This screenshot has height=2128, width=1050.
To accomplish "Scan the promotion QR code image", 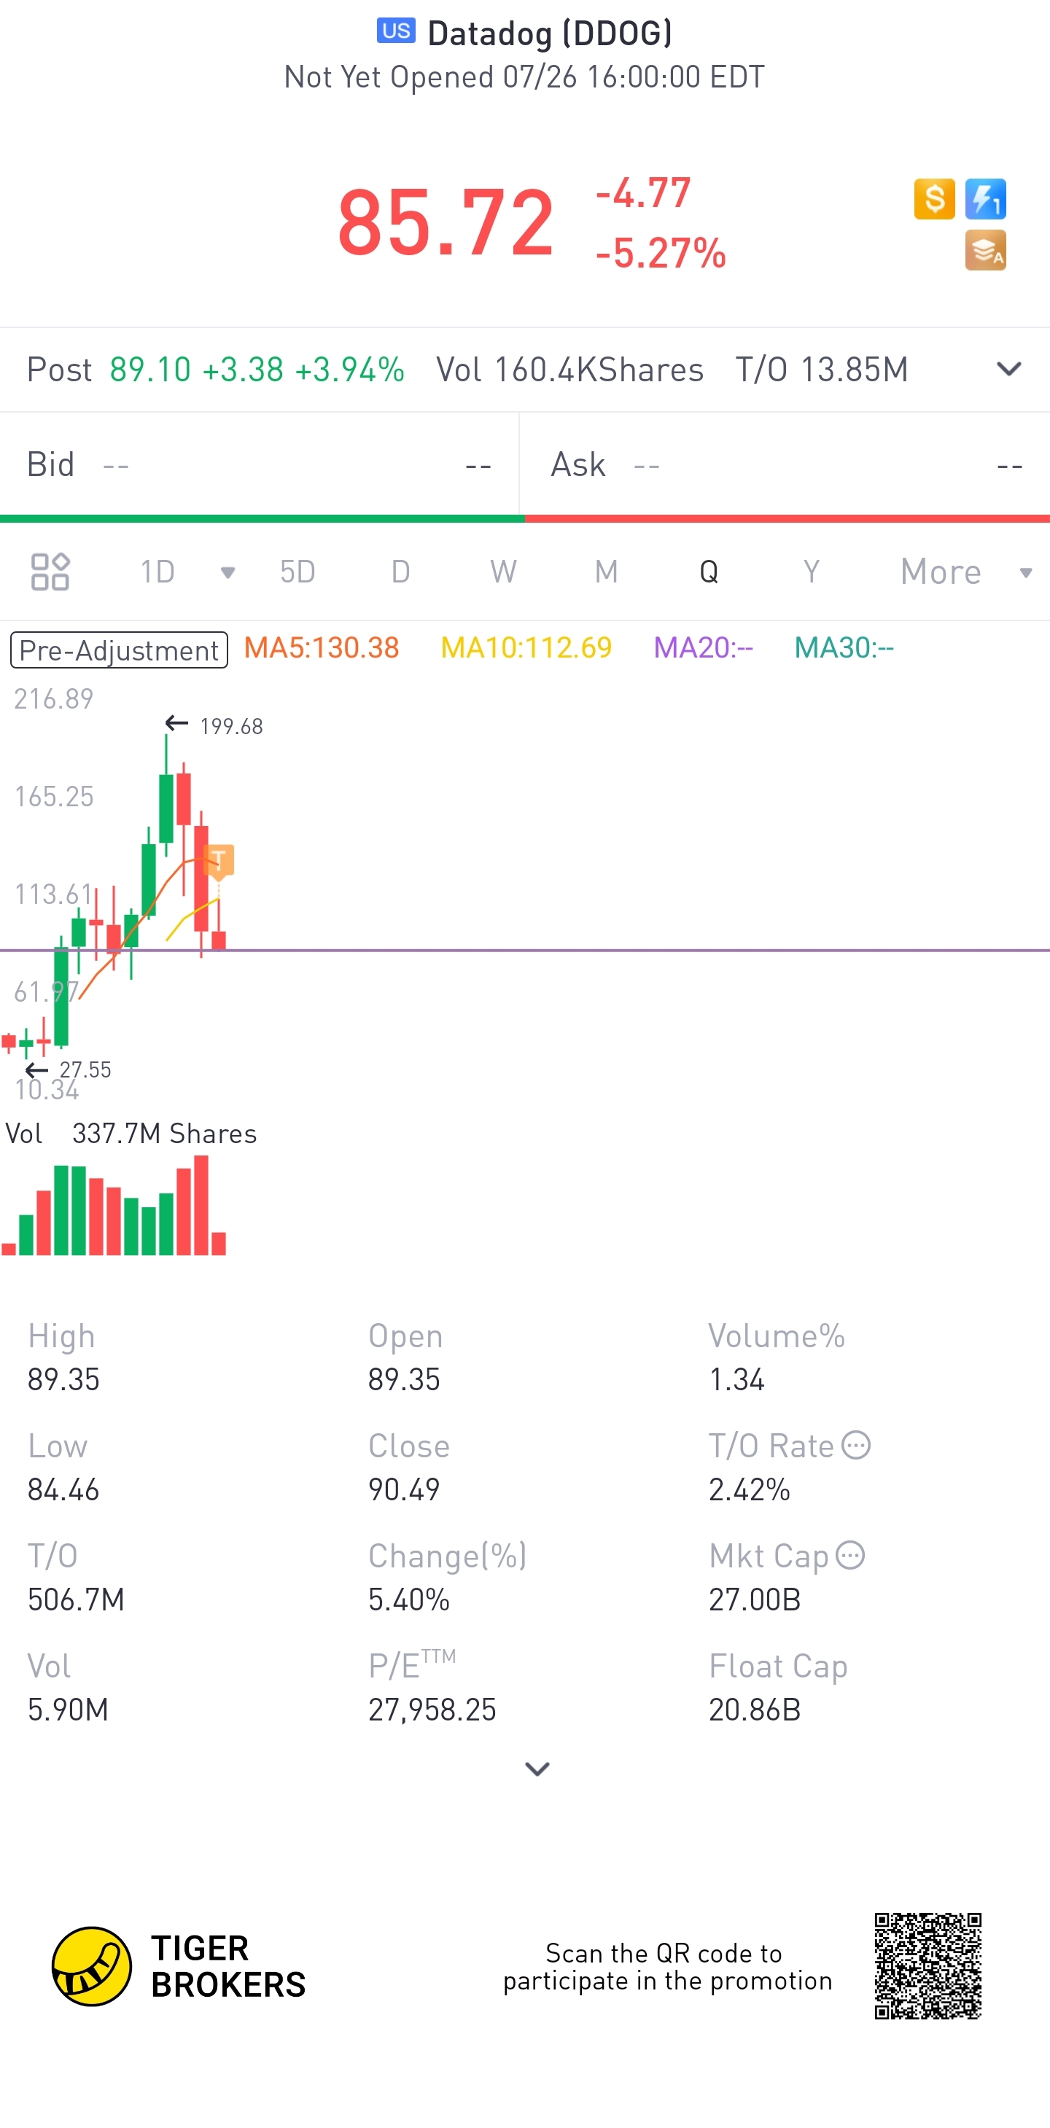I will click(x=927, y=1965).
